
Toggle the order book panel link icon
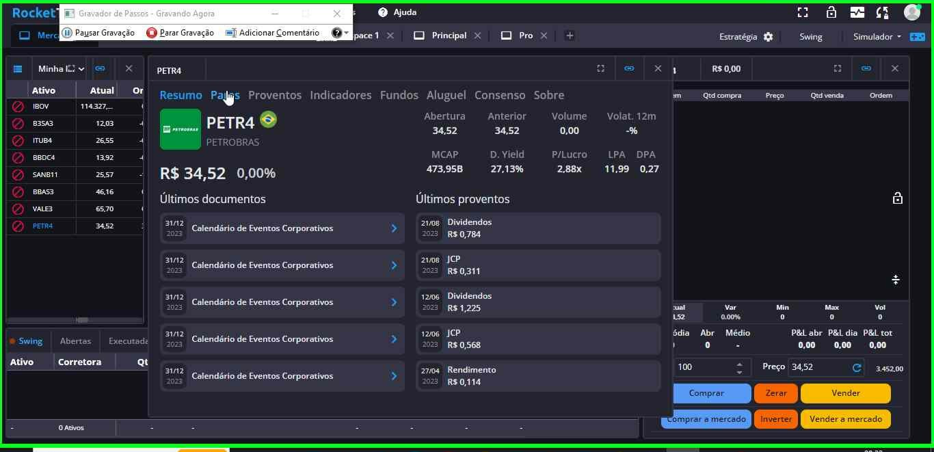point(866,68)
